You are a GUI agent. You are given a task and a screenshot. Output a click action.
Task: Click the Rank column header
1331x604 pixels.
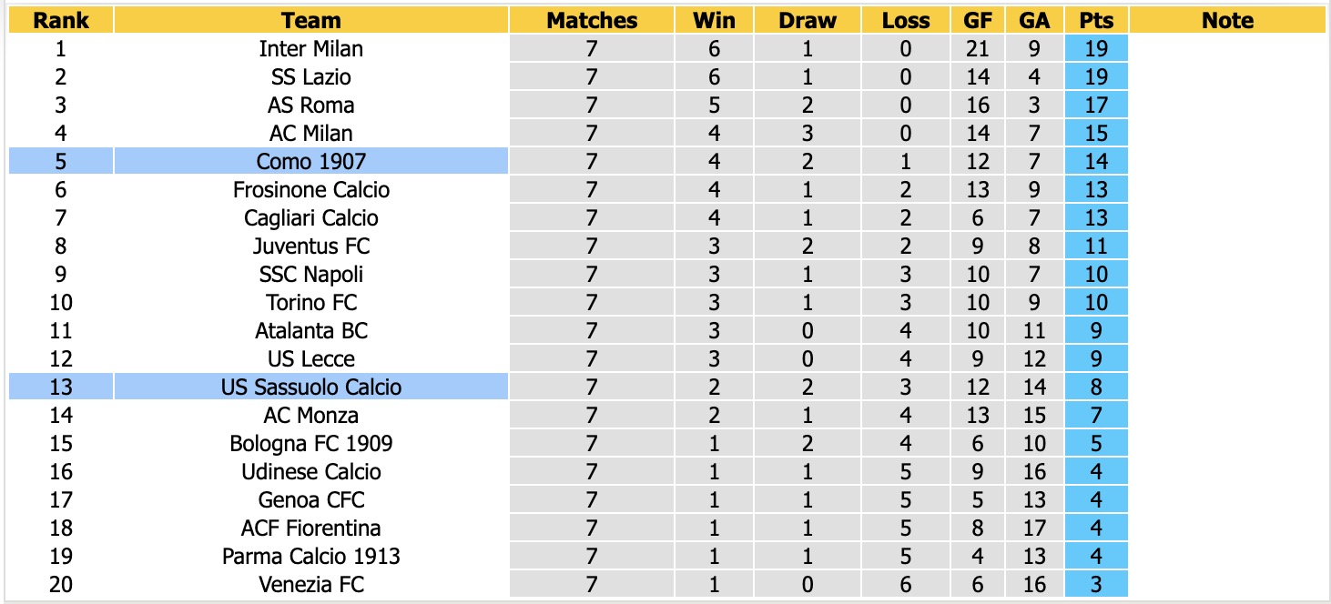pyautogui.click(x=61, y=20)
